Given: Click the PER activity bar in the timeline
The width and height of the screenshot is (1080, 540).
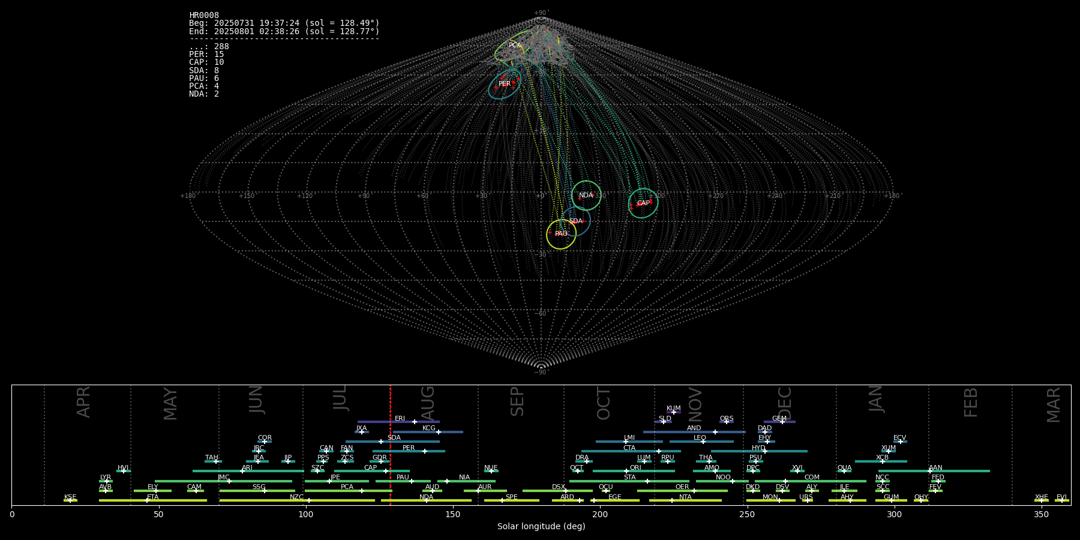Looking at the screenshot, I should [409, 451].
